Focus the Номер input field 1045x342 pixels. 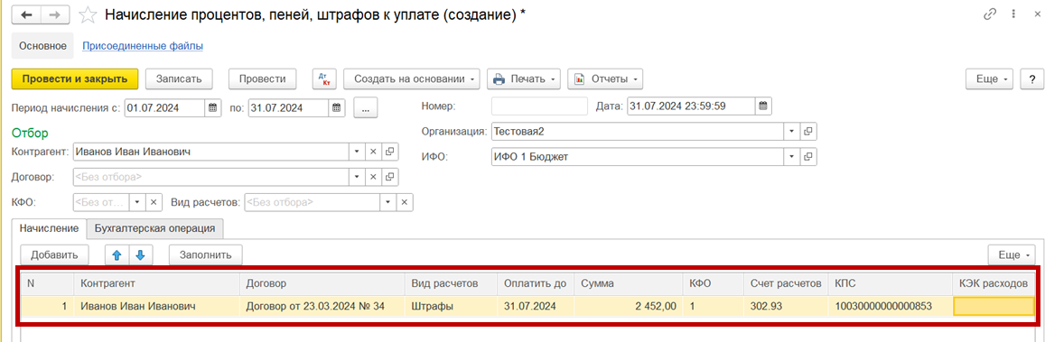pyautogui.click(x=539, y=106)
